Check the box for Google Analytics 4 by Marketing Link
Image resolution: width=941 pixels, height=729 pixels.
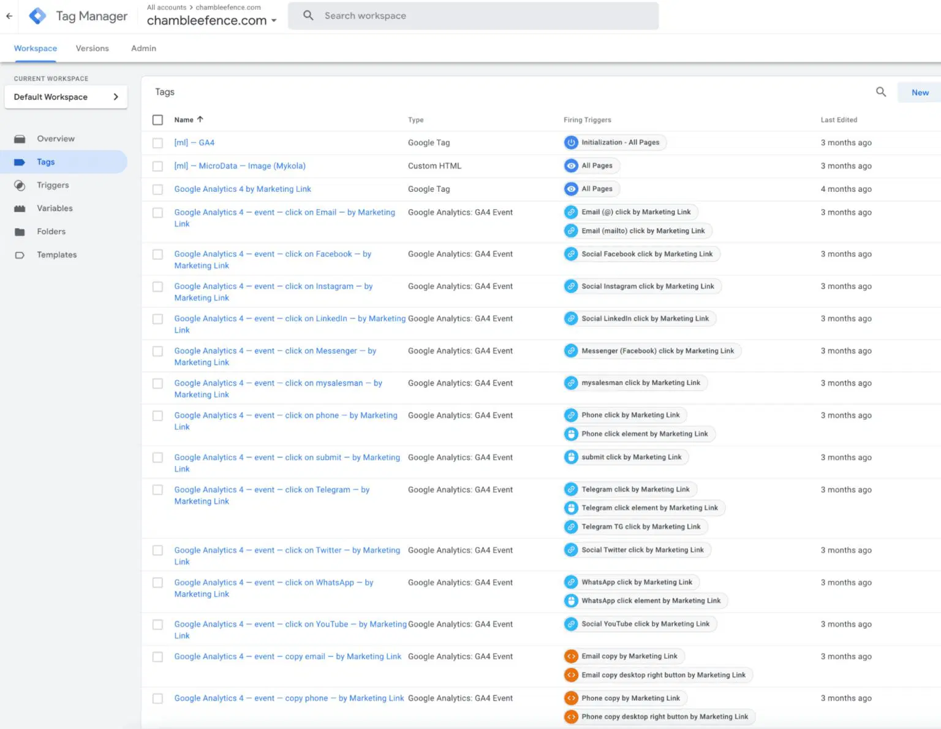[x=157, y=189]
